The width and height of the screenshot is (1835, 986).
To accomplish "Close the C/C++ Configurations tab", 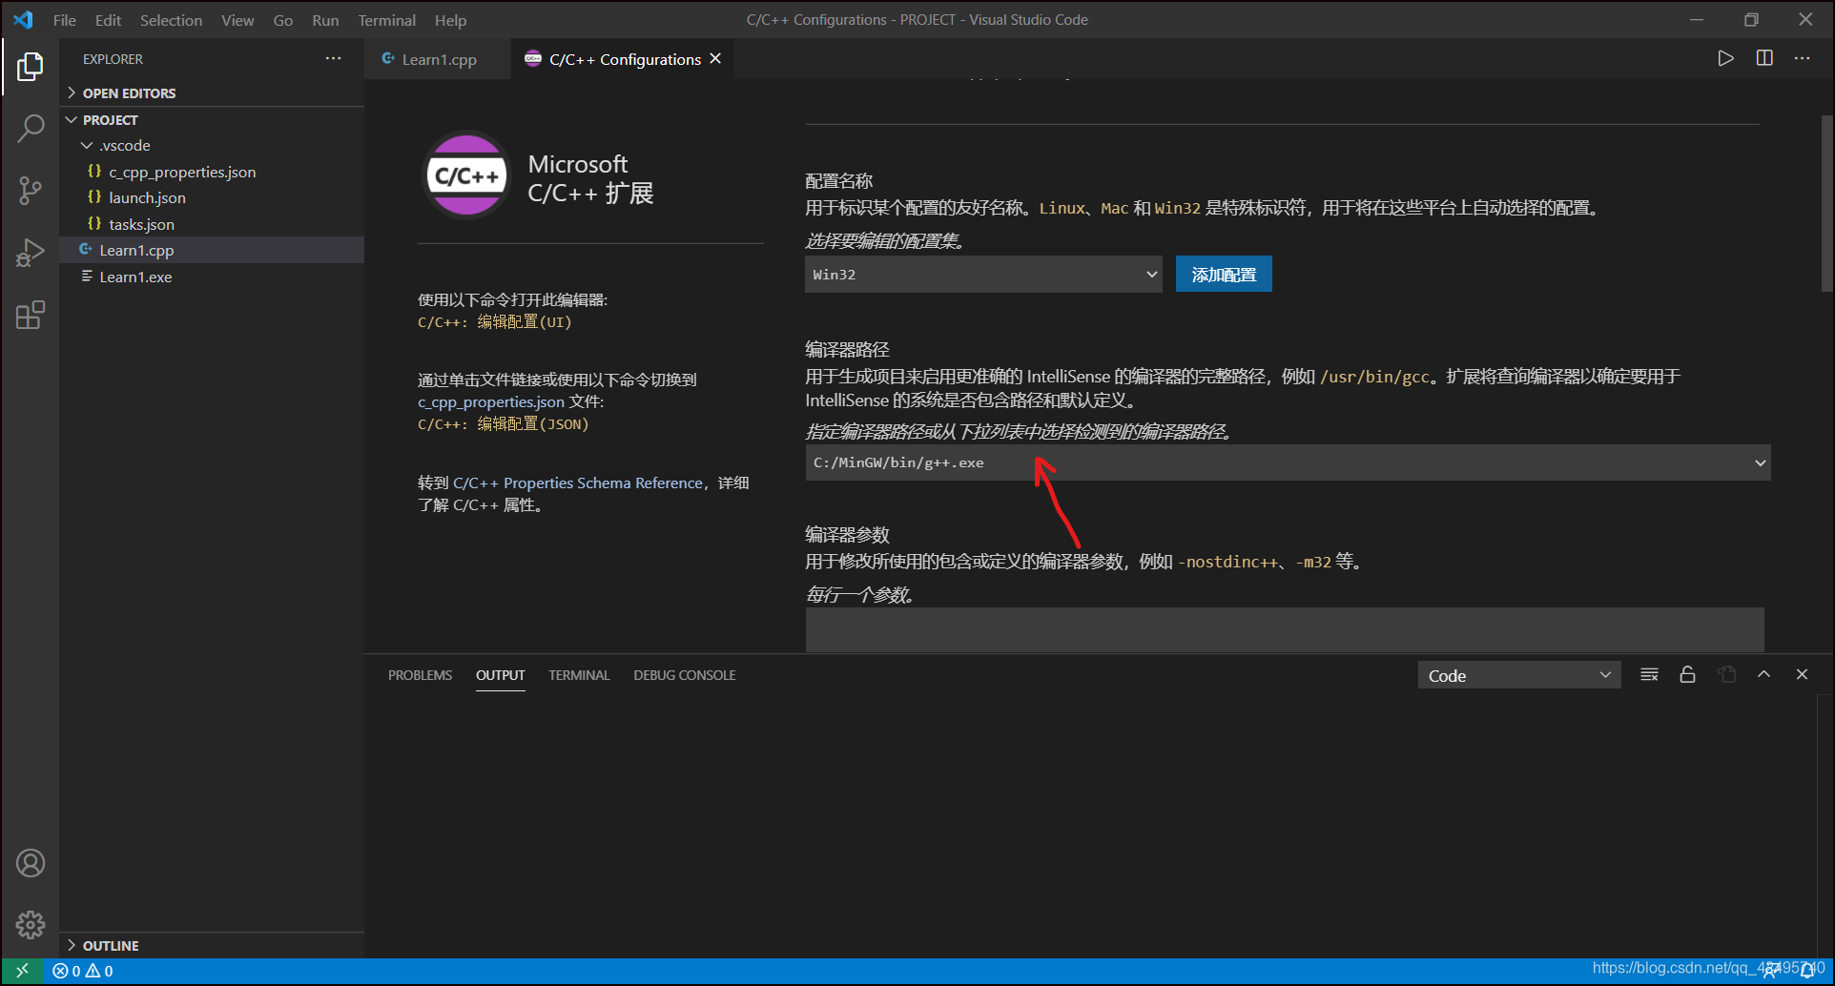I will pos(715,58).
